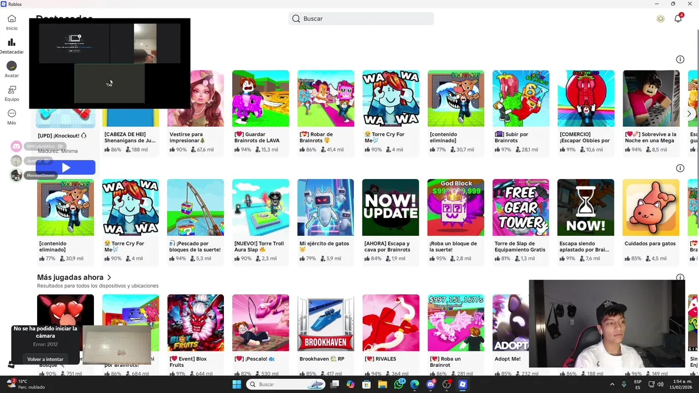Click the blue play button
Viewport: 699px width, 393px height.
tap(66, 168)
